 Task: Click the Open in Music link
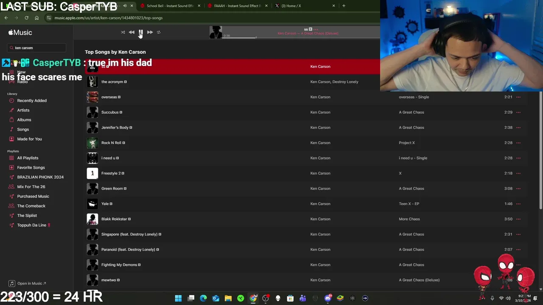[x=28, y=283]
